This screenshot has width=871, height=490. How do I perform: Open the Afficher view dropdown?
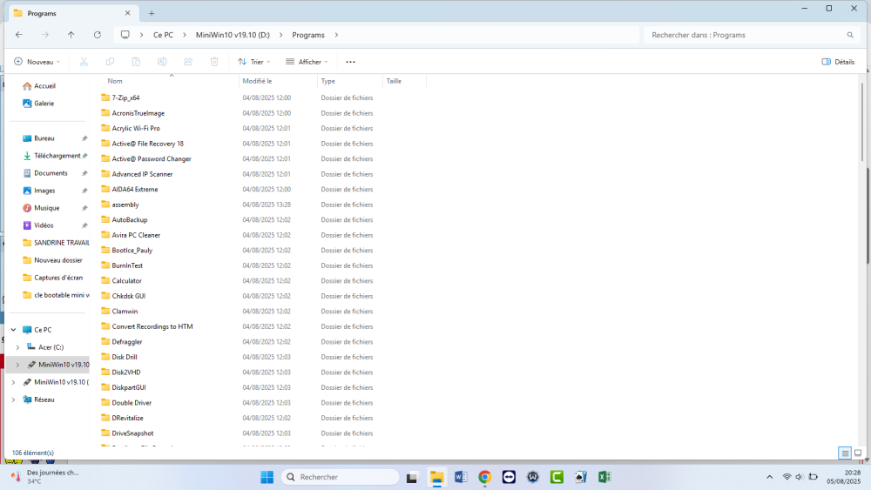[x=307, y=62]
